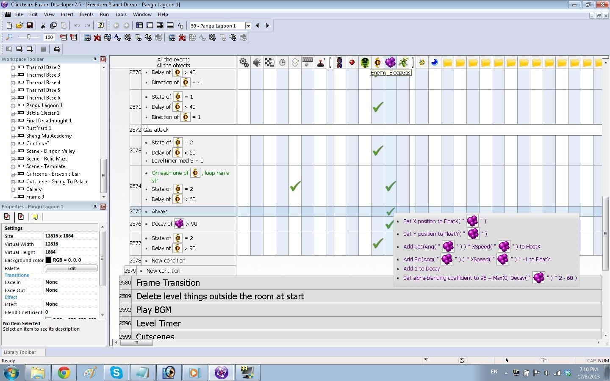610x381 pixels.
Task: Switch to Event editor grid icon
Action: pos(160,26)
